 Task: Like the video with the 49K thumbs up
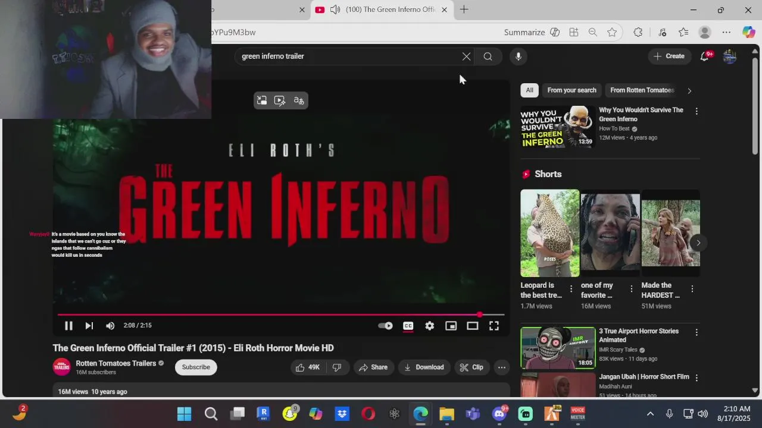(308, 367)
